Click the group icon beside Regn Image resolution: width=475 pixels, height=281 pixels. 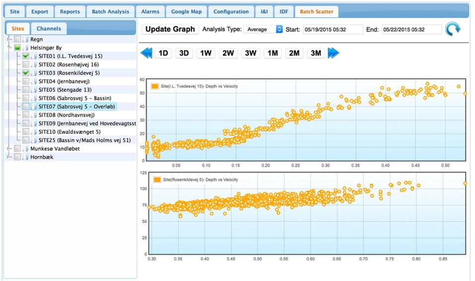[x=25, y=39]
